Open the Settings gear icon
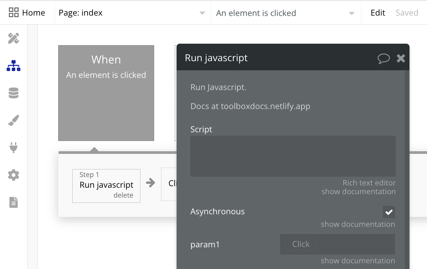Viewport: 427px width, 269px height. pos(14,175)
